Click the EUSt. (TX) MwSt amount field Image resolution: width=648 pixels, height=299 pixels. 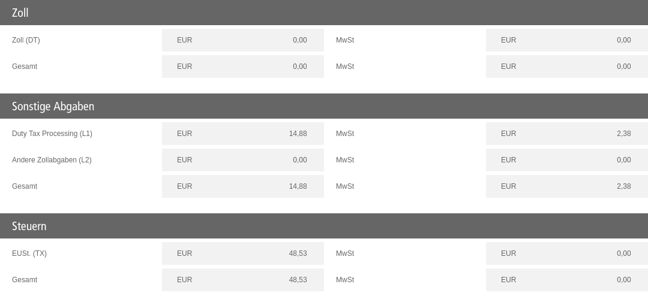point(567,253)
